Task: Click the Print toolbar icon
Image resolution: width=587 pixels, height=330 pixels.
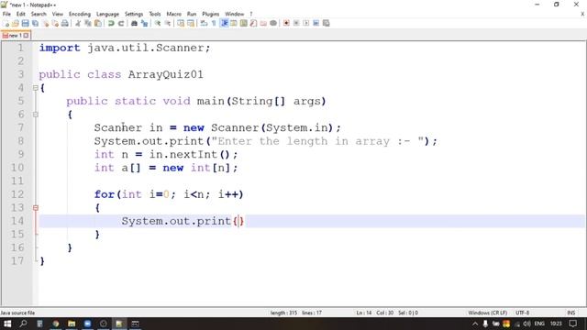Action: [x=65, y=23]
